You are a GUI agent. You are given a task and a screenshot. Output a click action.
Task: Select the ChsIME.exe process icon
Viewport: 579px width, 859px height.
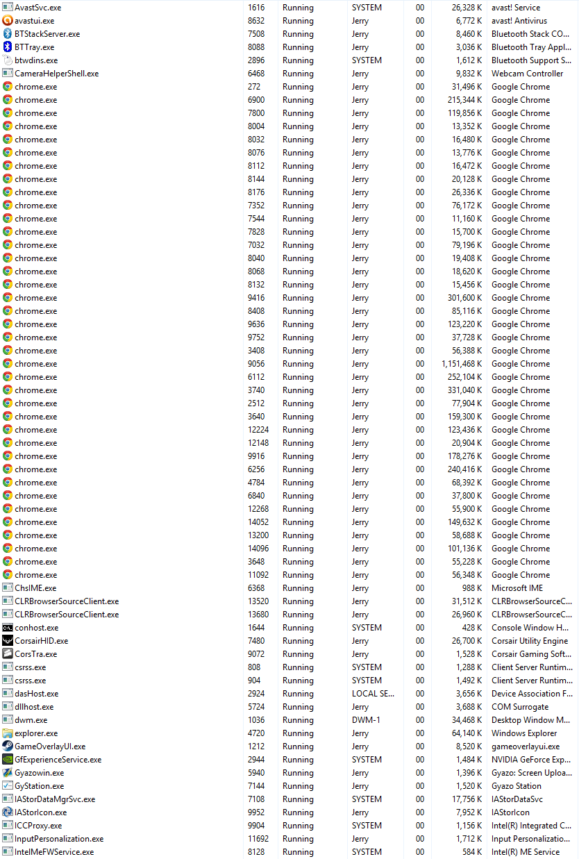click(8, 588)
